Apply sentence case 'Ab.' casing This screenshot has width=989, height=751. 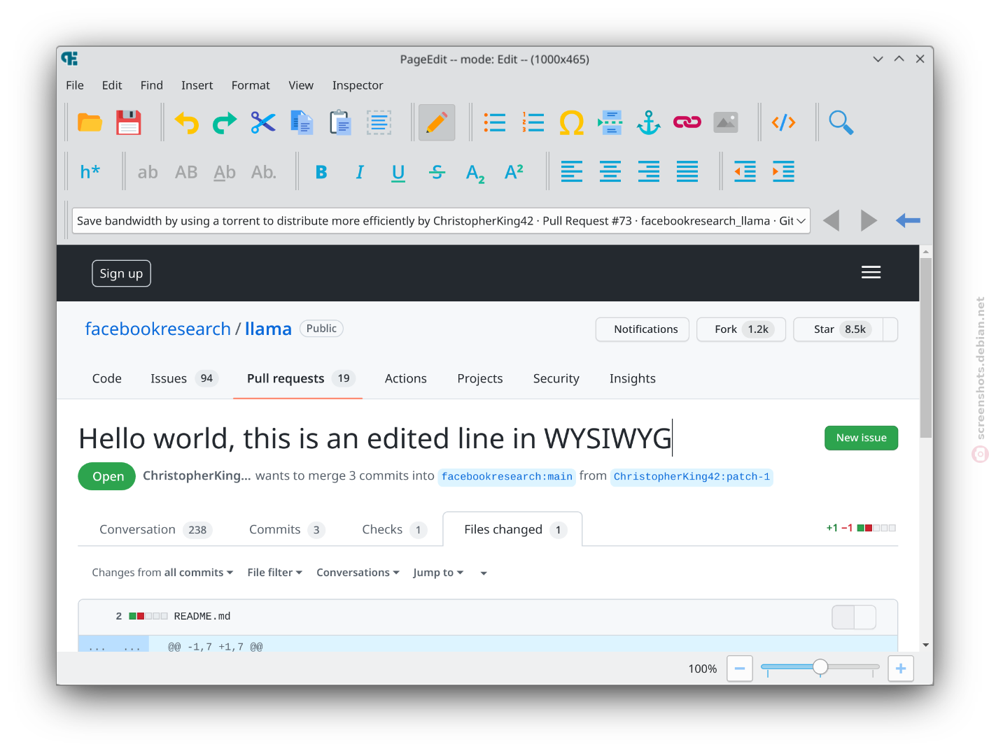point(264,171)
